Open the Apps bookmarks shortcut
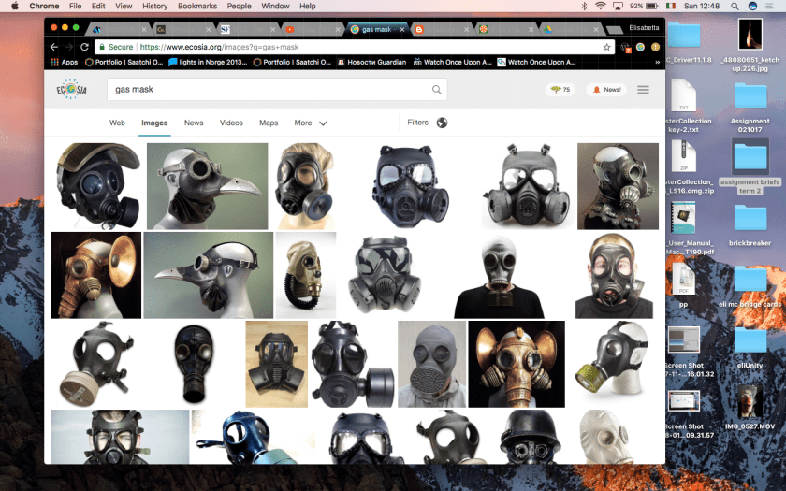The image size is (786, 491). [x=63, y=63]
